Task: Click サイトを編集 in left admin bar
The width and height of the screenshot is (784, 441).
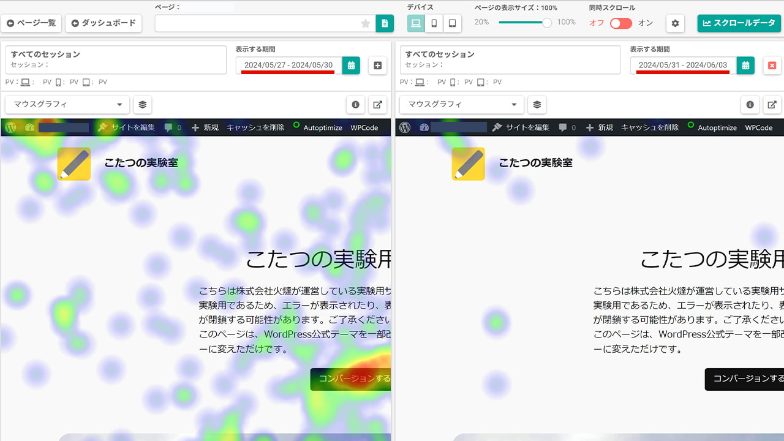Action: 127,127
